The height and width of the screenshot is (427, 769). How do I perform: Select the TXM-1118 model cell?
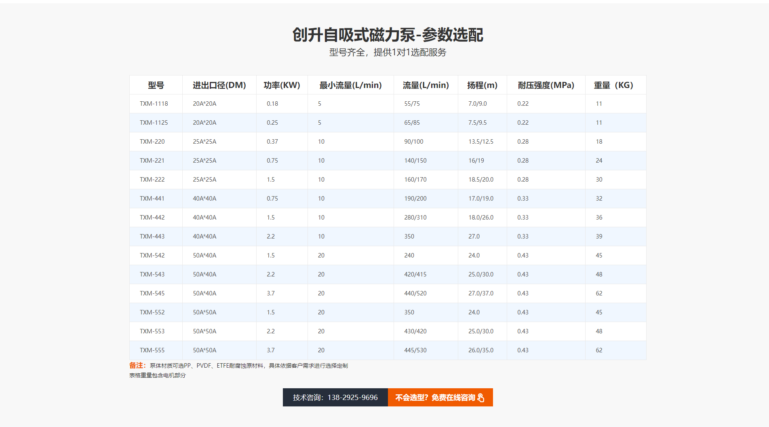click(154, 104)
